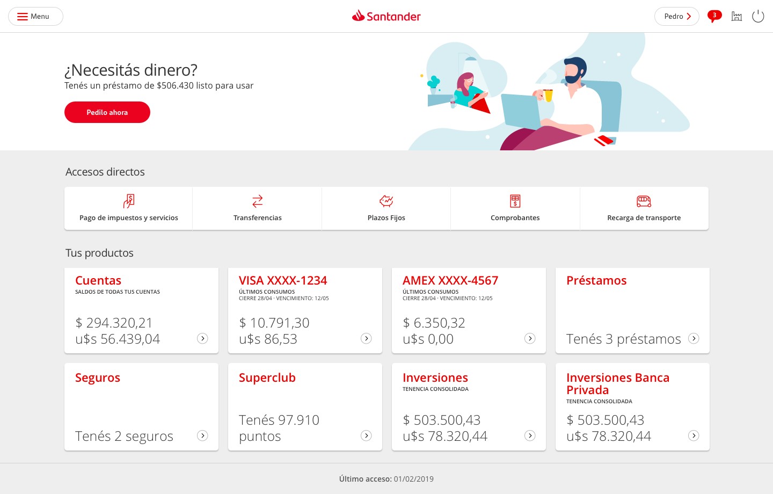Click the Santander logo
The height and width of the screenshot is (494, 773).
(386, 16)
